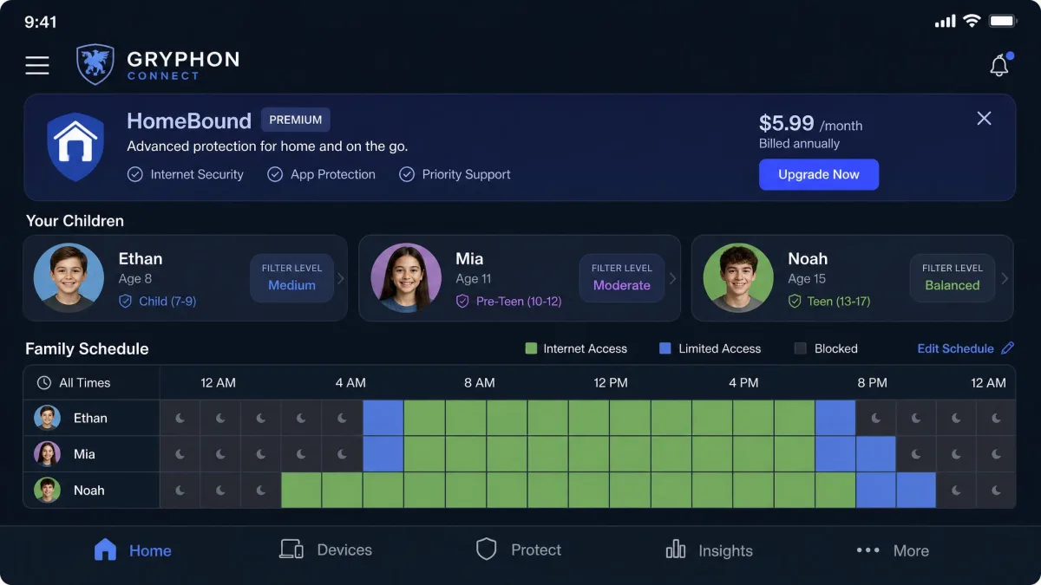The width and height of the screenshot is (1041, 585).
Task: Change Noah's Balanced filter level
Action: coord(952,278)
